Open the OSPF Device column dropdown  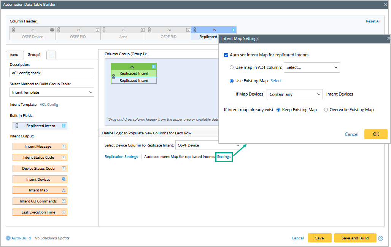point(208,145)
